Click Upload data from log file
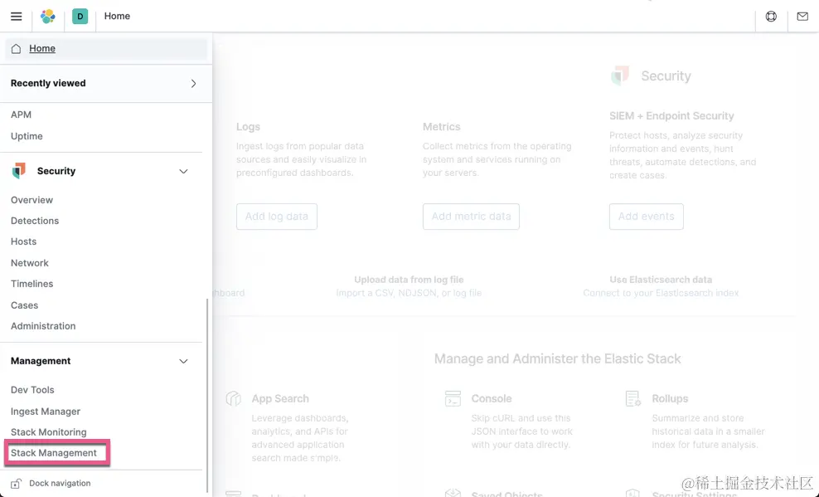The width and height of the screenshot is (819, 497). (x=409, y=280)
